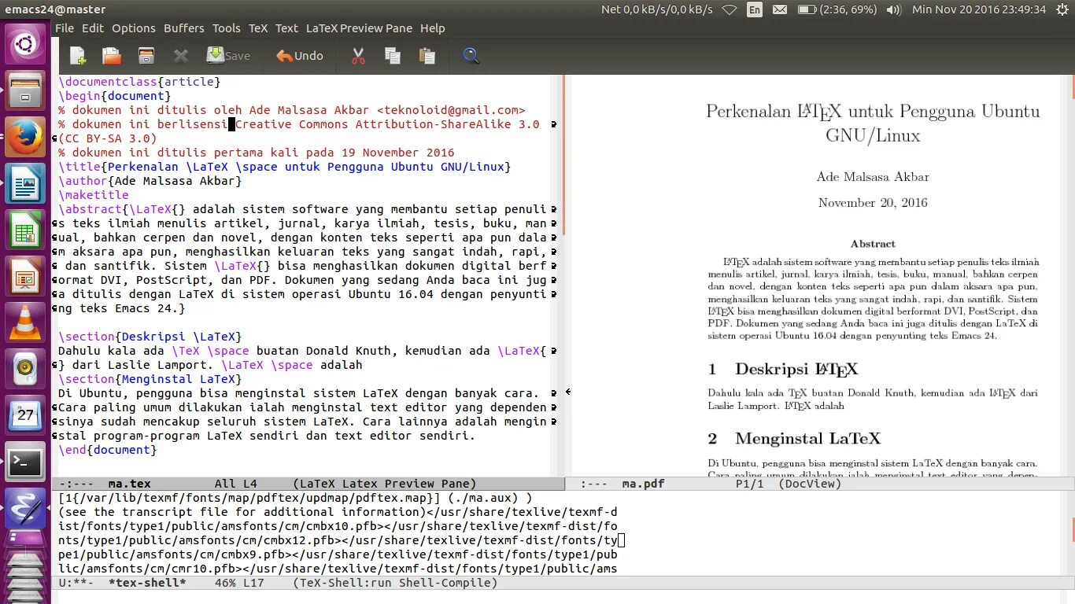Click the Abstract heading in PDF preview
Screen dimensions: 1075x604
tap(873, 244)
